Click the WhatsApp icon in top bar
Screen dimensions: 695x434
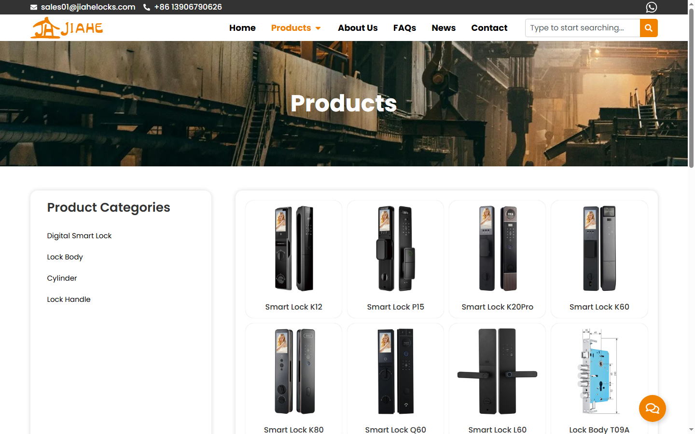tap(652, 7)
